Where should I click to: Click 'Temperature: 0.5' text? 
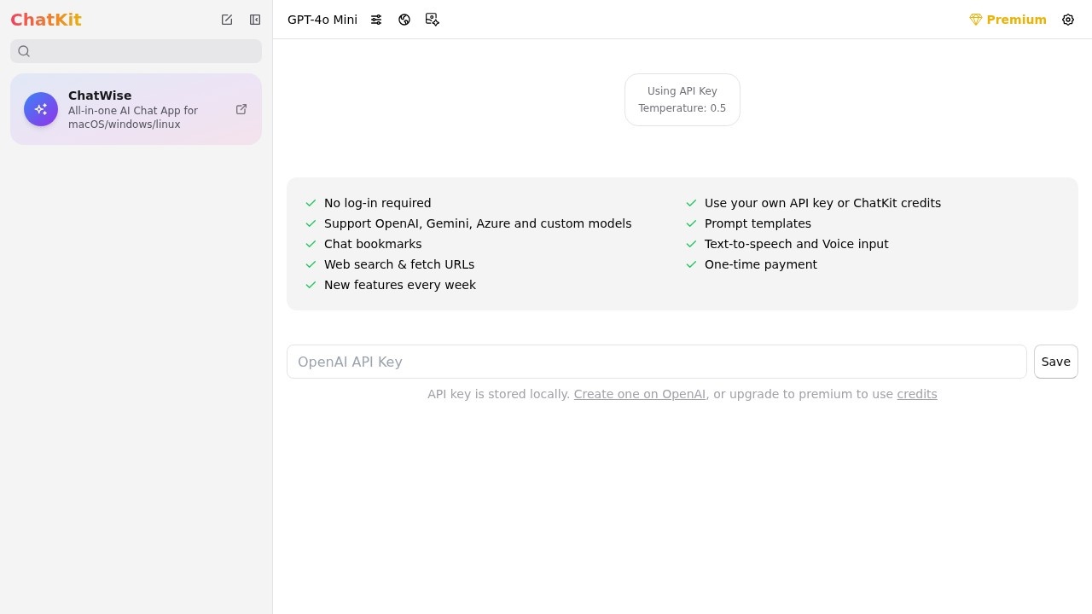(682, 108)
